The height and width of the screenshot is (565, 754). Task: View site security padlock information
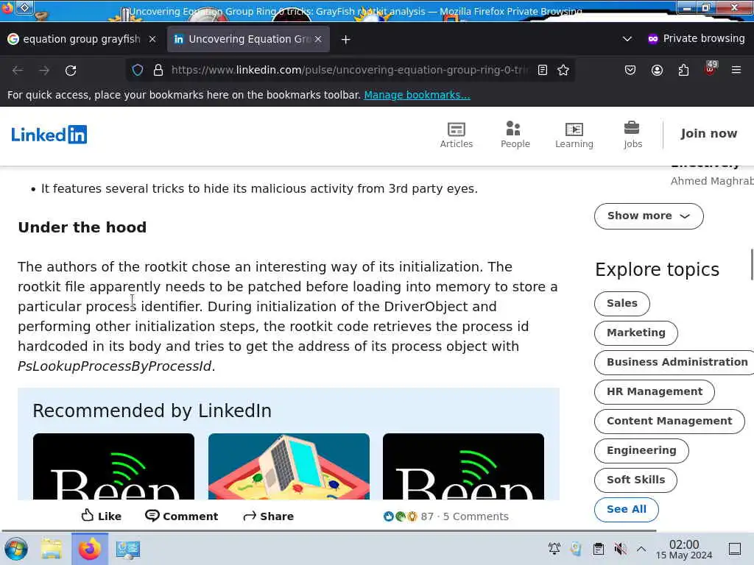pyautogui.click(x=158, y=70)
